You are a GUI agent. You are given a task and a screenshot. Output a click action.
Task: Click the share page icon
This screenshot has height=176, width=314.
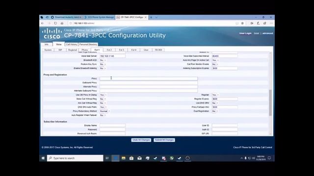[x=265, y=23]
